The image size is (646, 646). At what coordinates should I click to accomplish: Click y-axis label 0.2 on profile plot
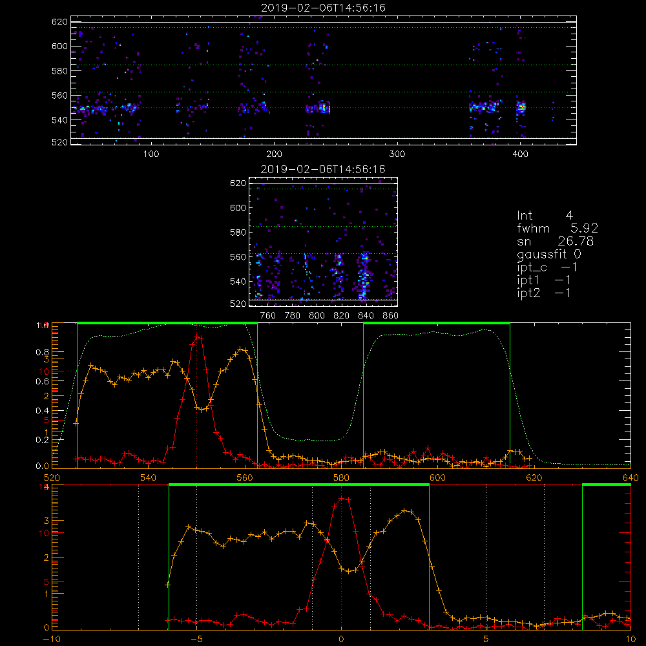tap(43, 439)
